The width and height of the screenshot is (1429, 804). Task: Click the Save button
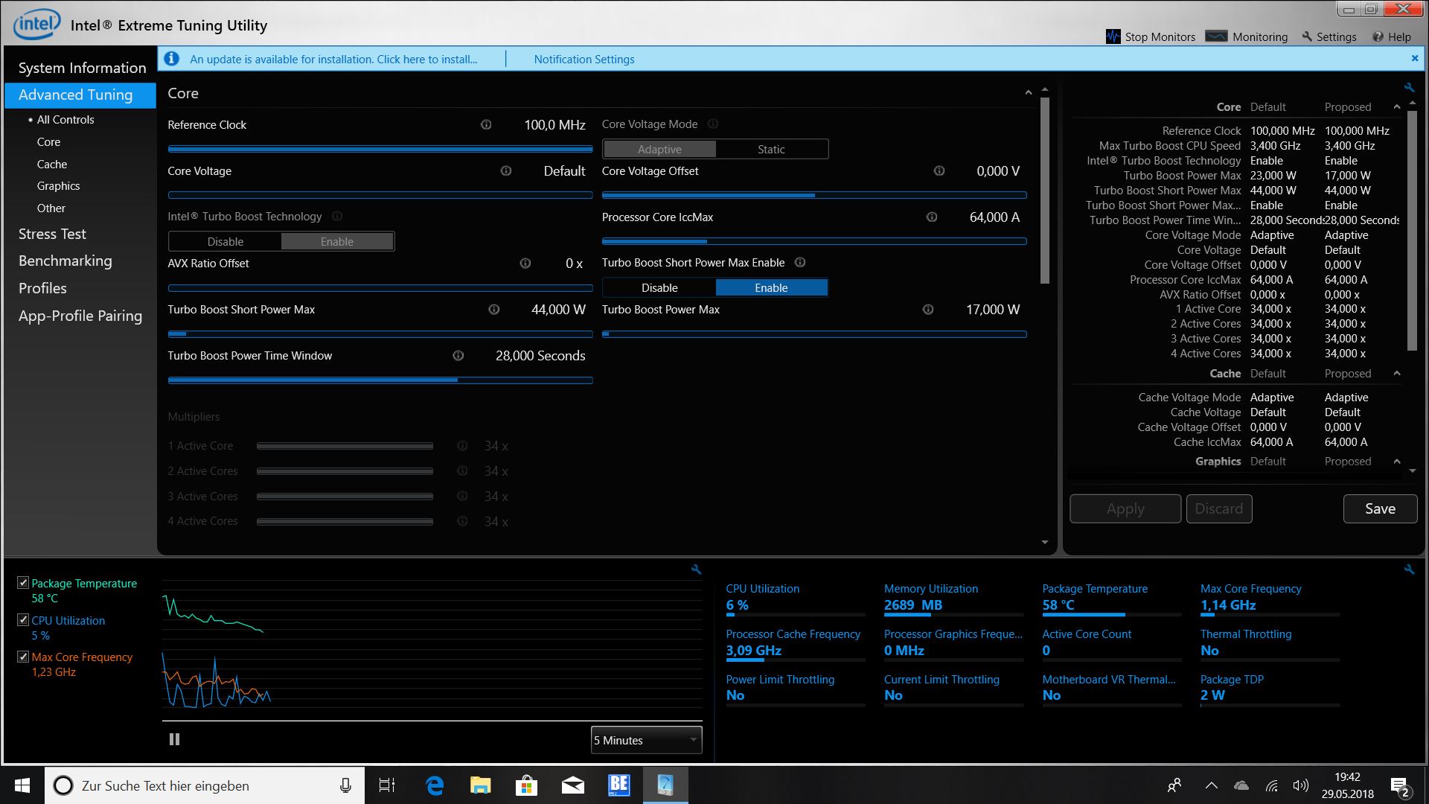pos(1380,508)
